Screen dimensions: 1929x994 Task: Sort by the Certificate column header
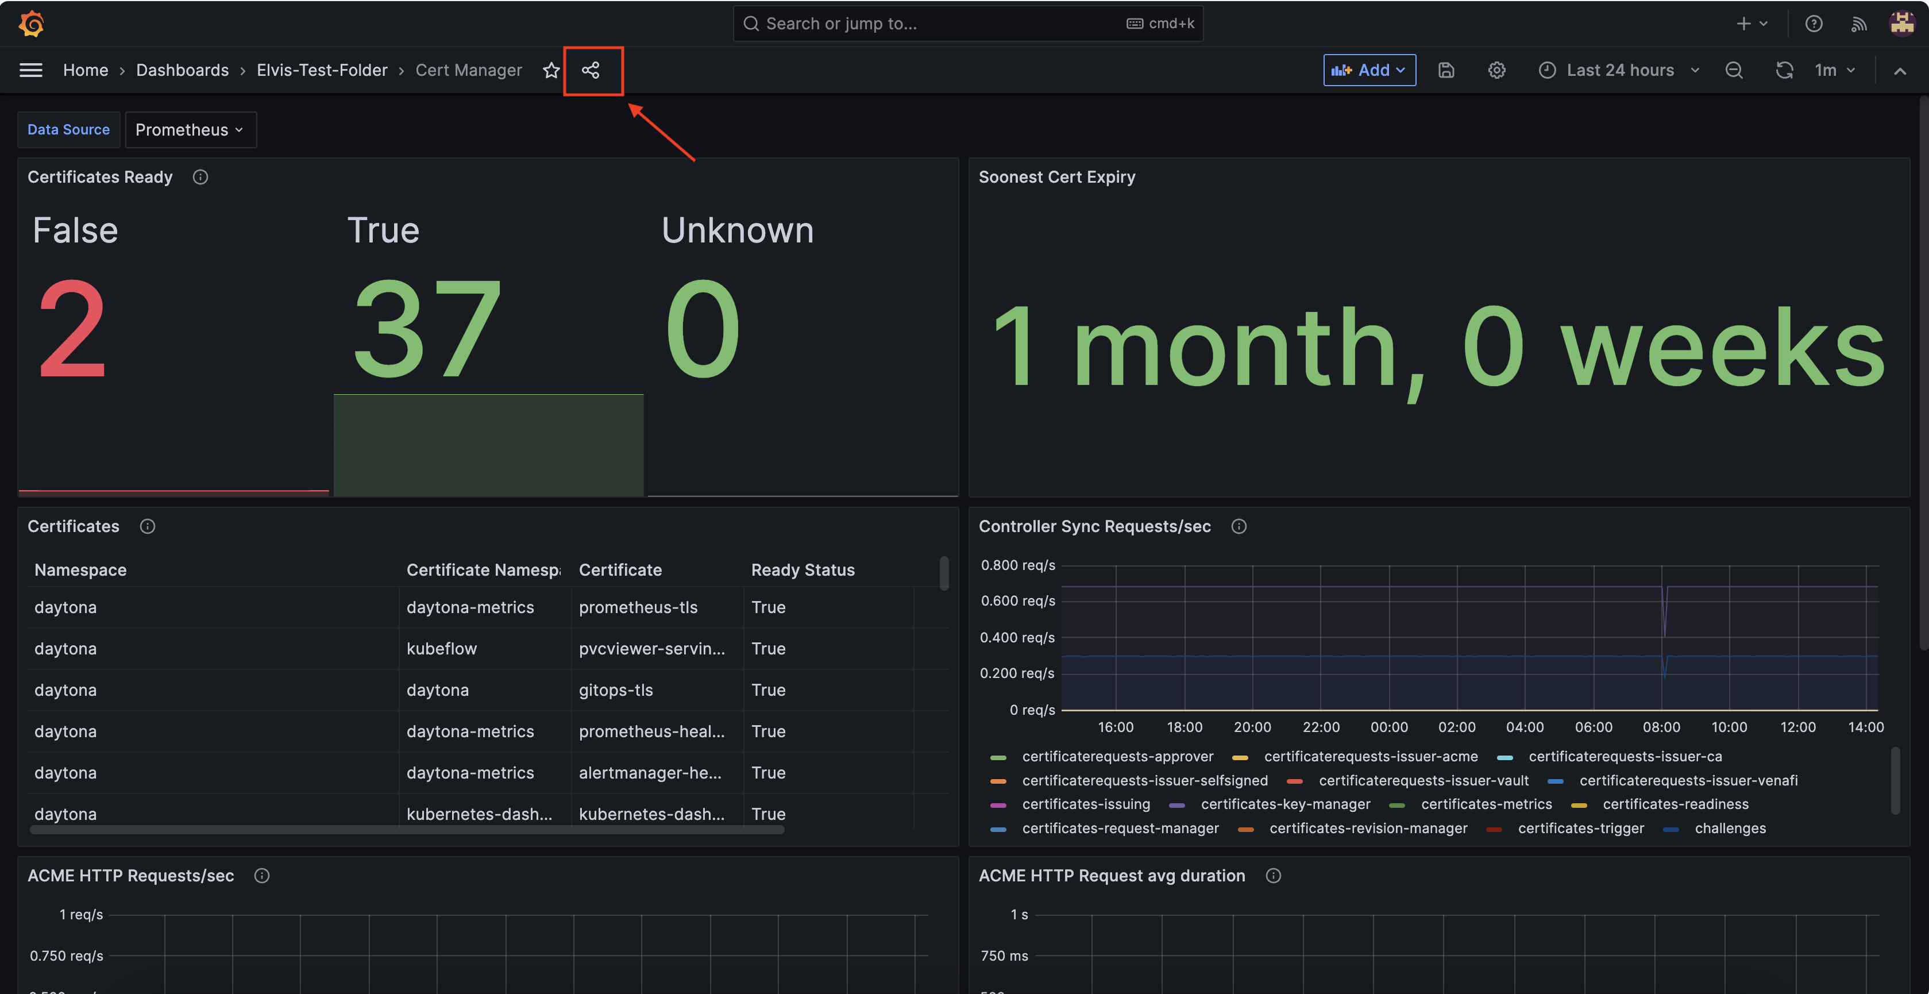[620, 569]
